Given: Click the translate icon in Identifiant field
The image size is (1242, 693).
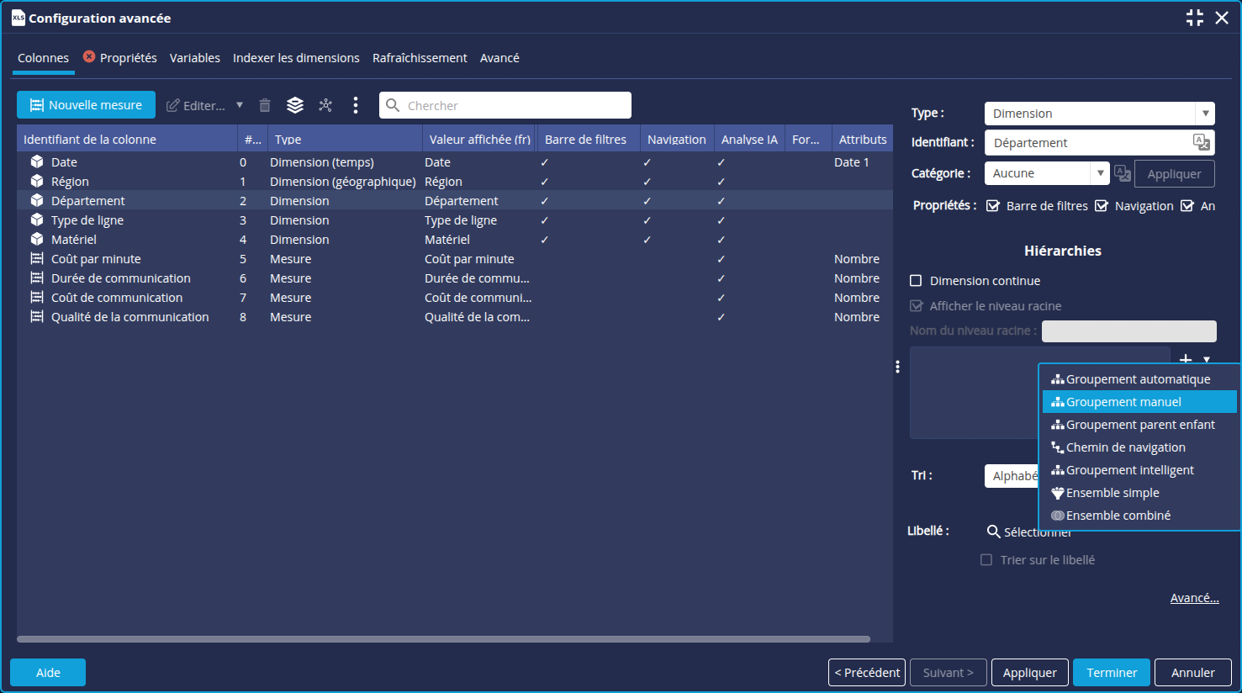Looking at the screenshot, I should [x=1201, y=142].
